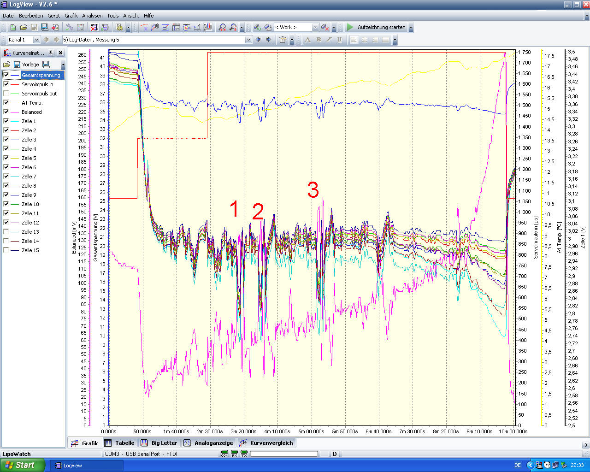Uncheck the Zelle 12 checkbox
590x472 pixels.
coord(6,223)
